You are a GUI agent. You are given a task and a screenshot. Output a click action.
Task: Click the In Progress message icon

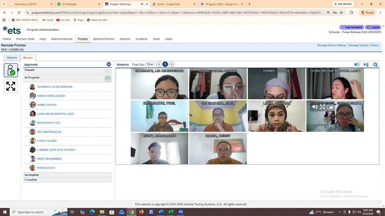[108, 79]
